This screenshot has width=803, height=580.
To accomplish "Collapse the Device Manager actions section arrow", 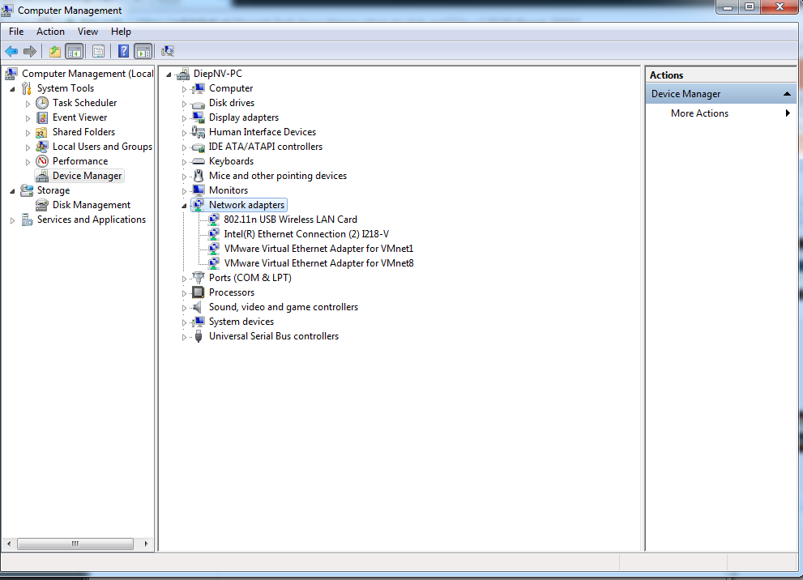I will coord(787,94).
